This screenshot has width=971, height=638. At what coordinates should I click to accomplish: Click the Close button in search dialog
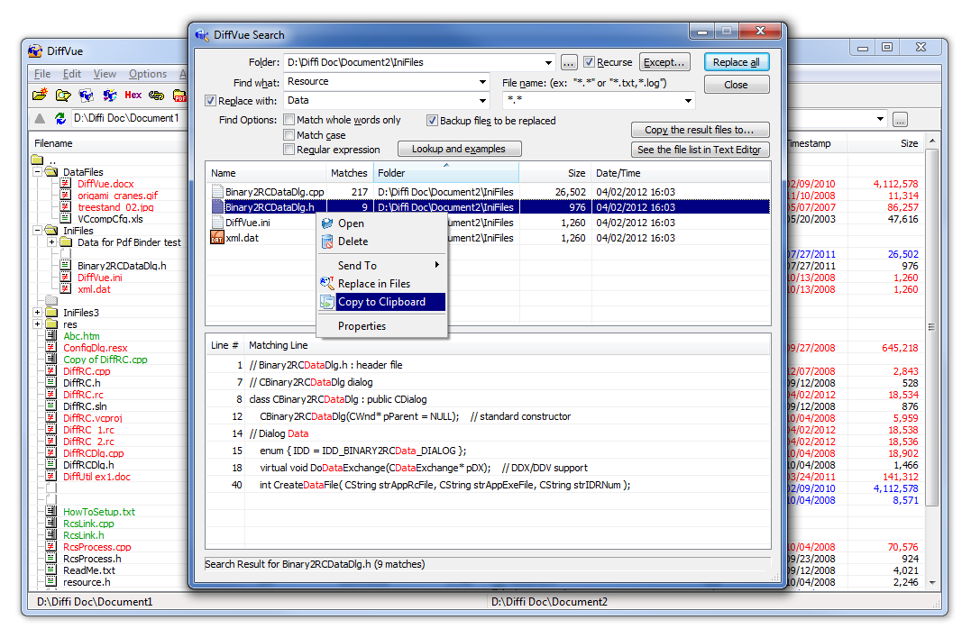point(737,85)
